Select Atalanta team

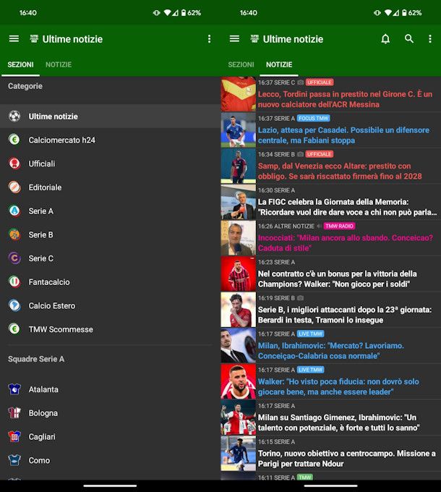pyautogui.click(x=111, y=389)
